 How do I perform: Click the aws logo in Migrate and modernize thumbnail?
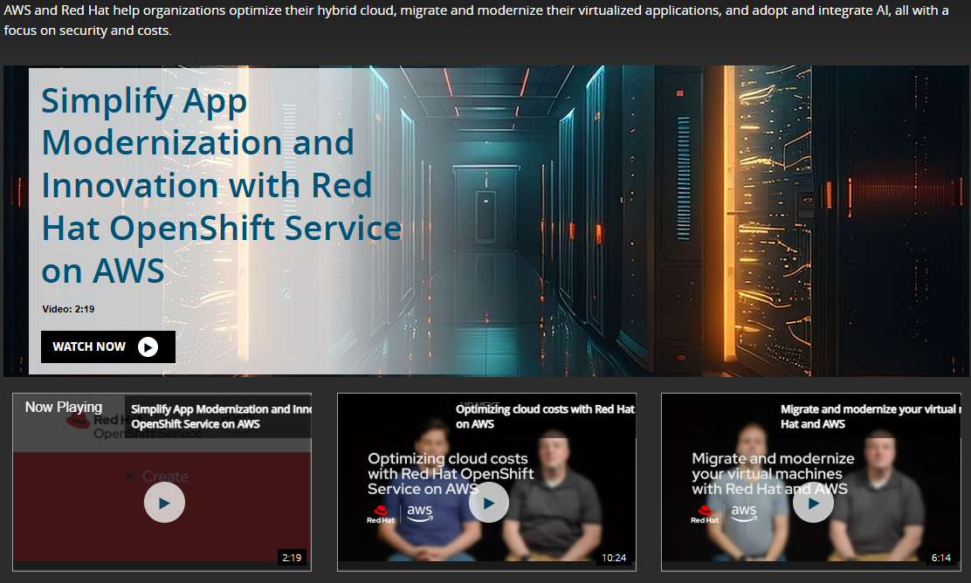tap(744, 512)
